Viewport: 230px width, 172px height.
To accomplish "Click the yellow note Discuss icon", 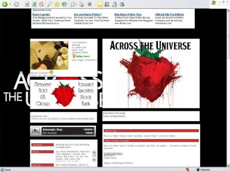I will pyautogui.click(x=100, y=4).
